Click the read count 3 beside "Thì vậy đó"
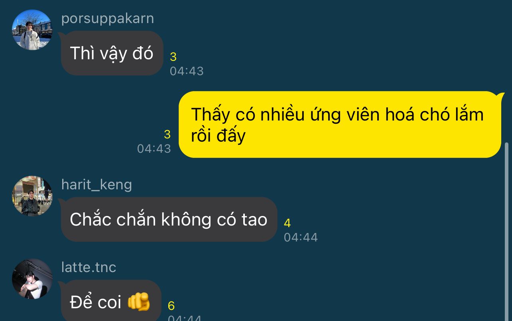512x321 pixels. (173, 57)
